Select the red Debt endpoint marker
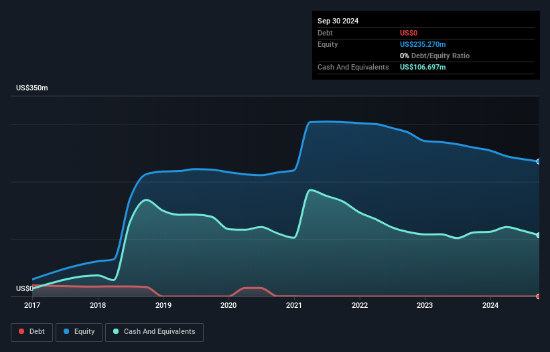The height and width of the screenshot is (352, 550). click(x=539, y=296)
